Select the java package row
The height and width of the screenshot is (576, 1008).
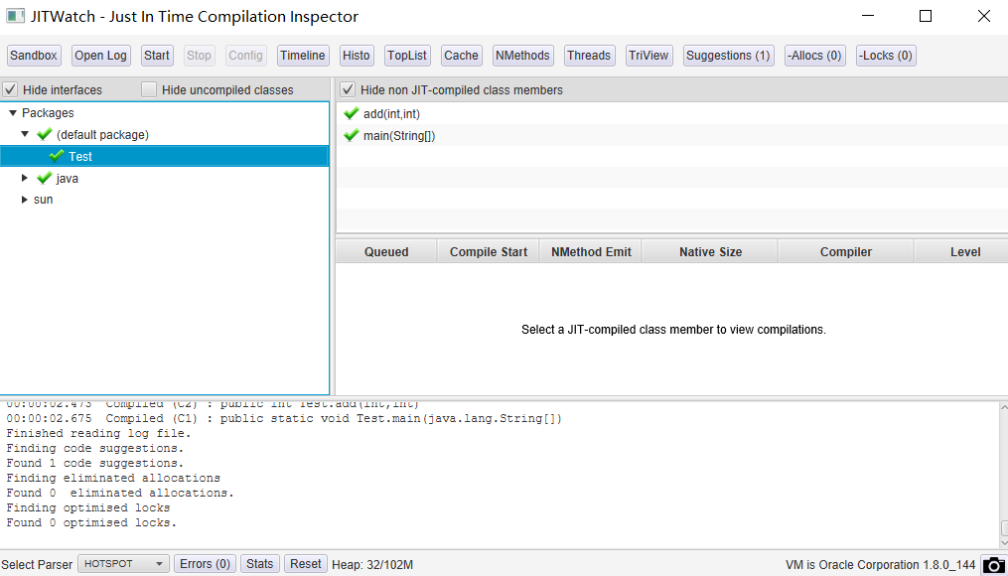coord(165,178)
